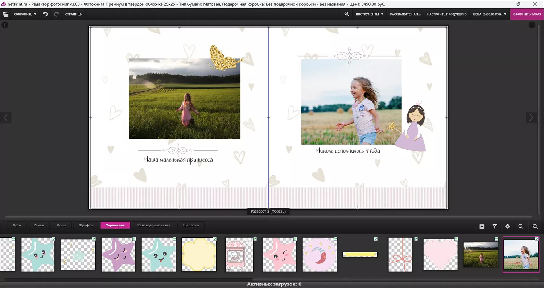Screen dimensions: 544x288
Task: Shrink thumbnails with zoom-out magnifier
Action: pos(521,226)
